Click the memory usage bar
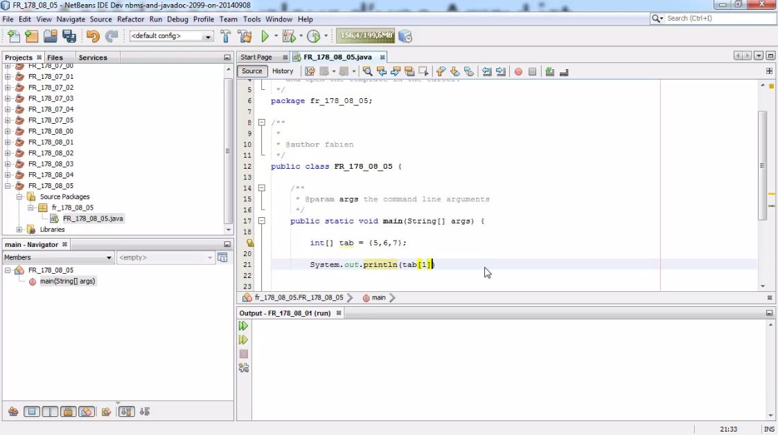Screen dimensions: 778x435 pos(366,35)
